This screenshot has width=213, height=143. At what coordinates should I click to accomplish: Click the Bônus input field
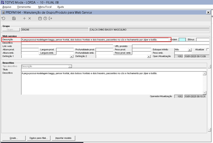click(203, 40)
